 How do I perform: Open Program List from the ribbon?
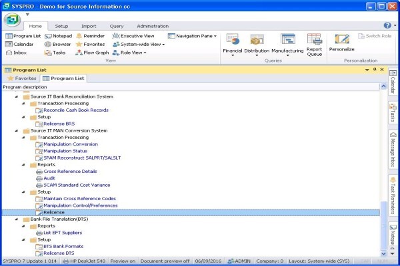pos(23,36)
